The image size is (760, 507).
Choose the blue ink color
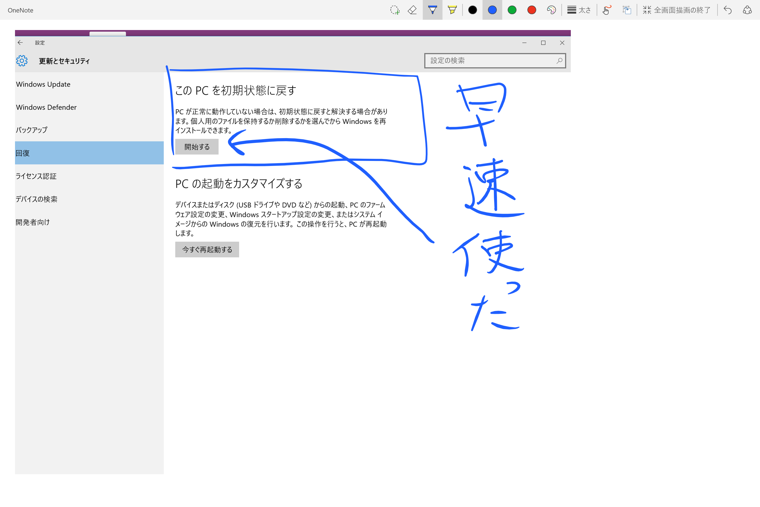(492, 10)
